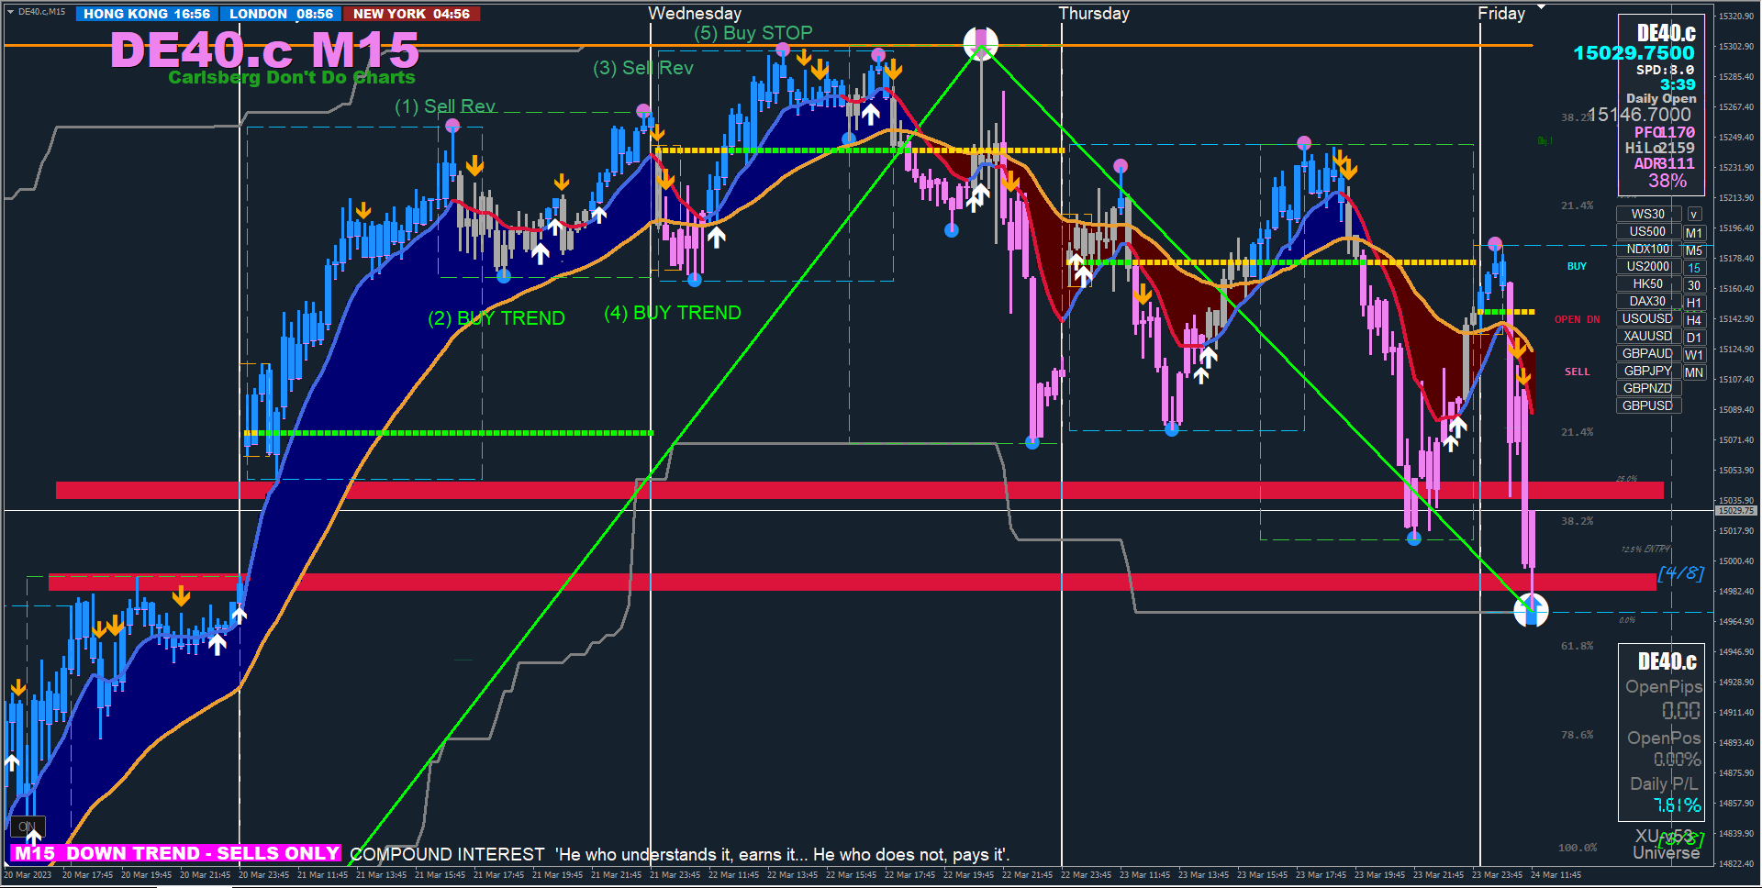
Task: Click the chart shift triangle marker on top edge
Action: point(1542,6)
